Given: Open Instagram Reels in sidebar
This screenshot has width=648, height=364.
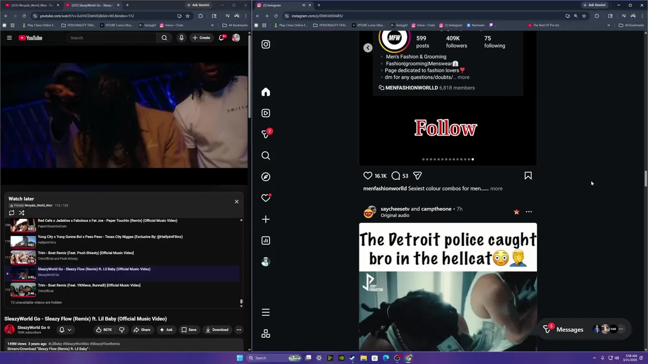Looking at the screenshot, I should point(266,113).
